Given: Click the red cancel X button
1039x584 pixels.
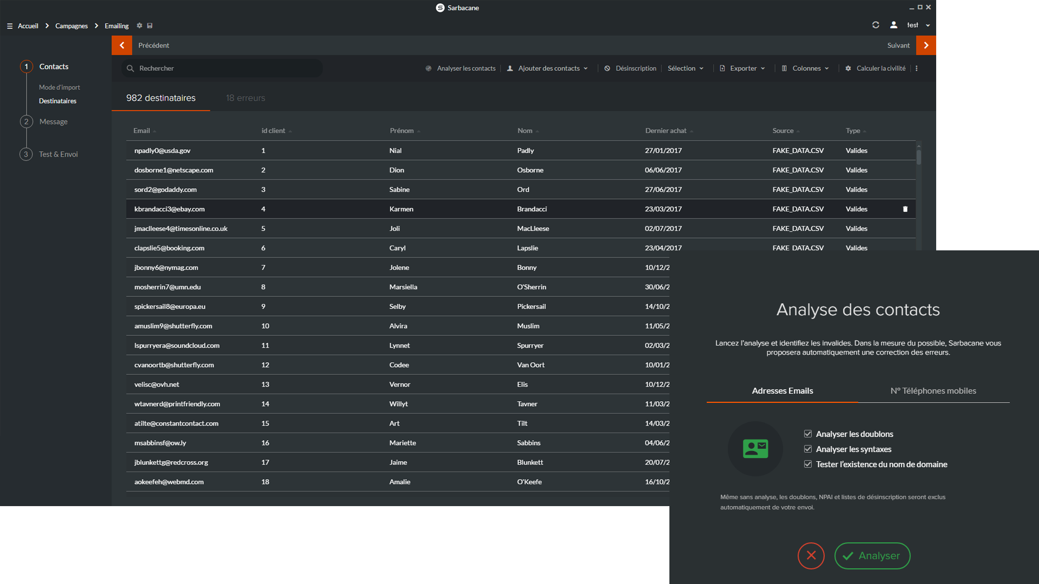Looking at the screenshot, I should pyautogui.click(x=811, y=555).
